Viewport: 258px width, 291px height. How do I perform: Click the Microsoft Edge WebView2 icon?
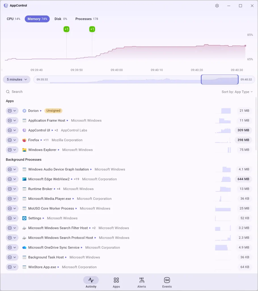[24, 179]
